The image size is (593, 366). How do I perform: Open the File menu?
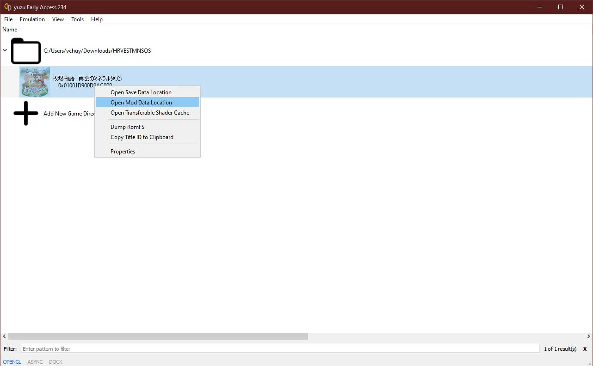[8, 19]
